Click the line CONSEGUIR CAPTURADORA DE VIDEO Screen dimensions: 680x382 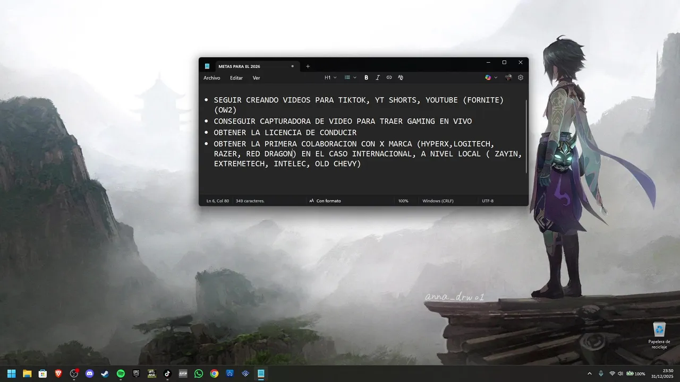pos(343,121)
